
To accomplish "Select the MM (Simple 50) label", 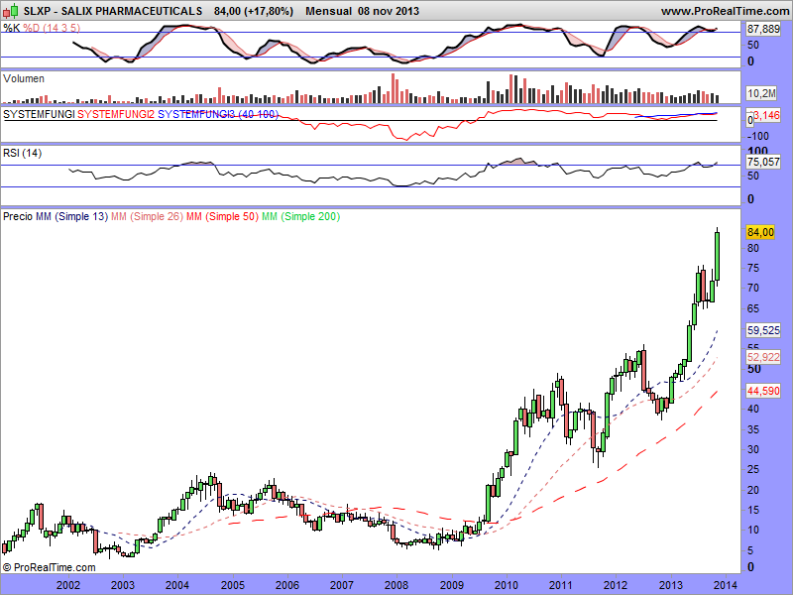I will click(x=222, y=216).
